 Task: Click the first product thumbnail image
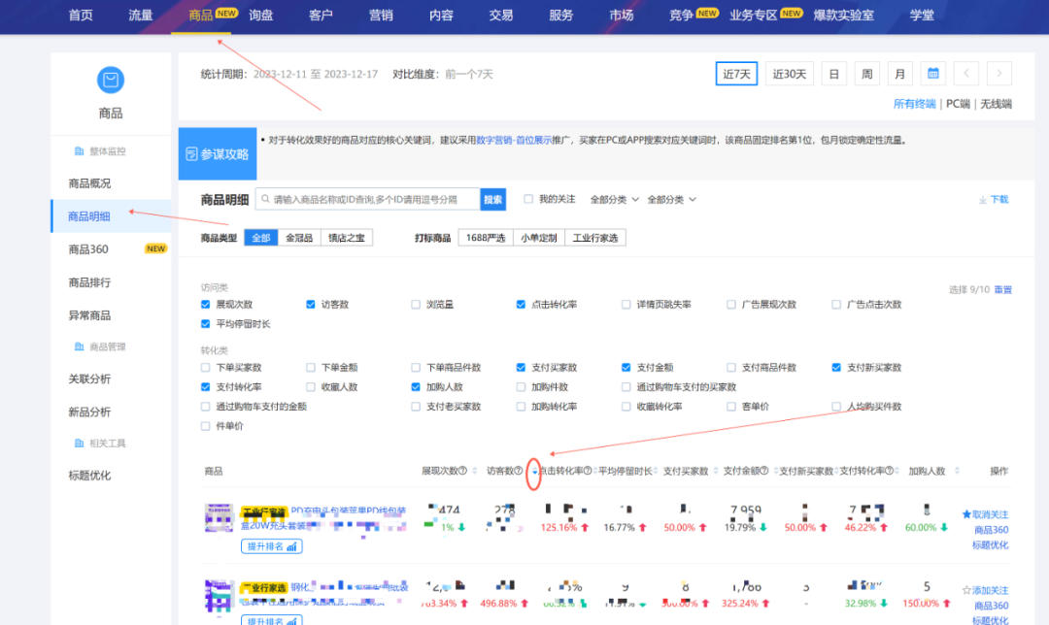(220, 518)
